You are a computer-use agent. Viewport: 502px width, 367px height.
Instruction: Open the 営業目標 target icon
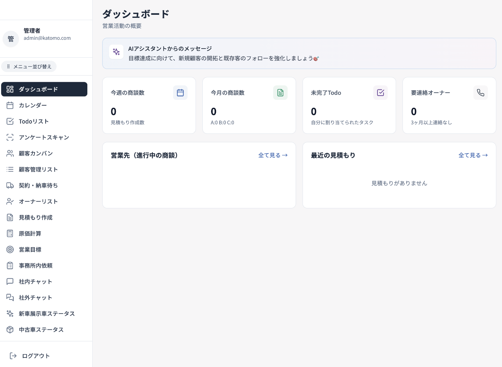point(10,249)
